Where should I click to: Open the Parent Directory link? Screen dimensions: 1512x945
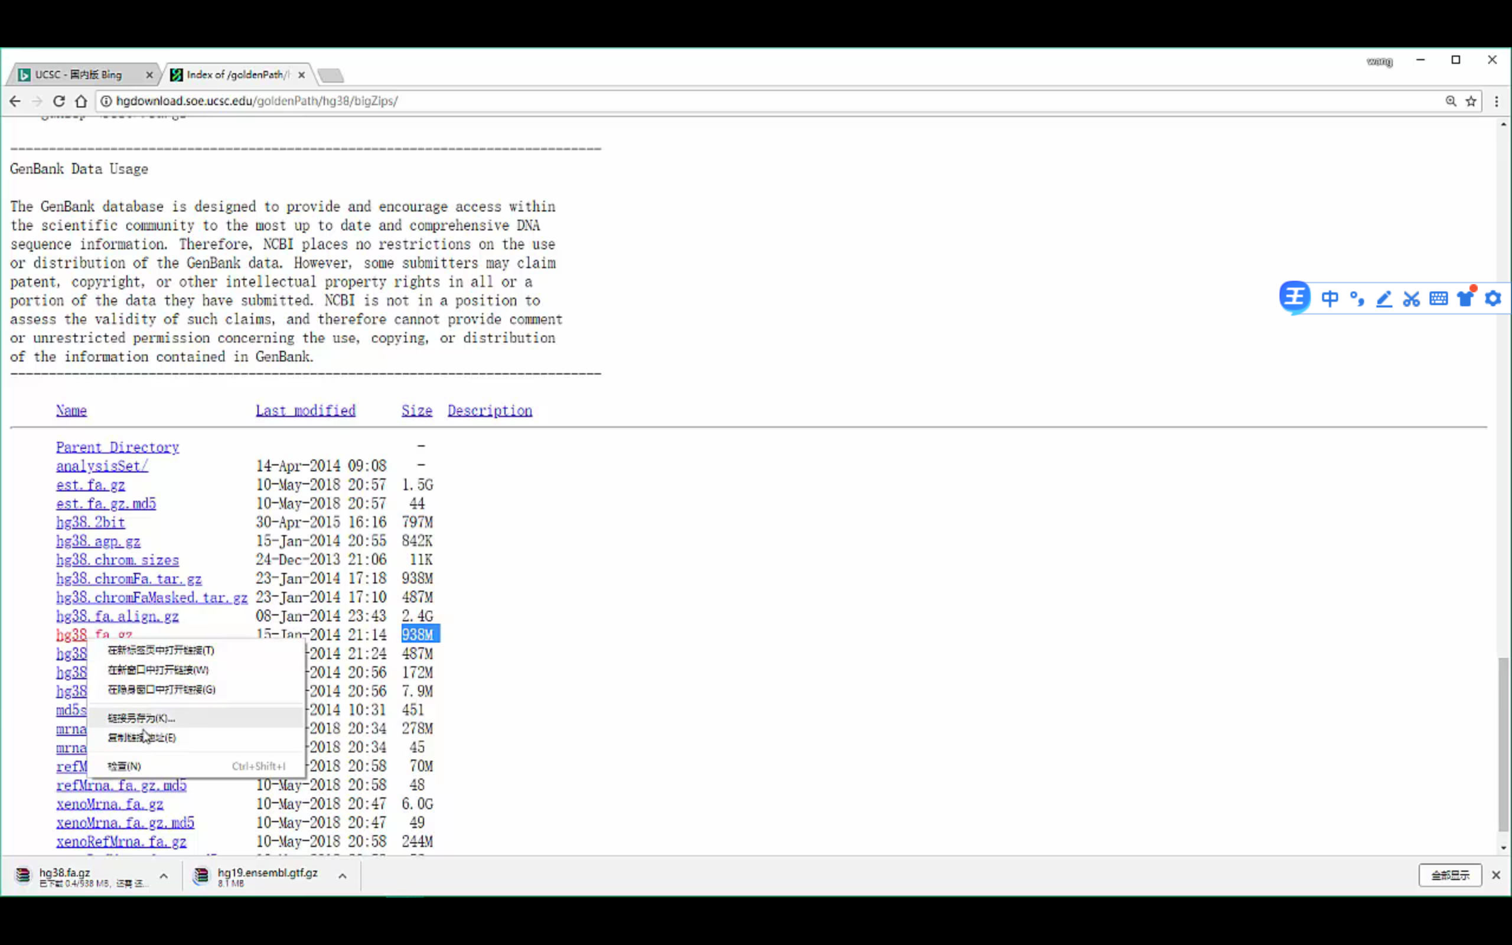coord(117,447)
